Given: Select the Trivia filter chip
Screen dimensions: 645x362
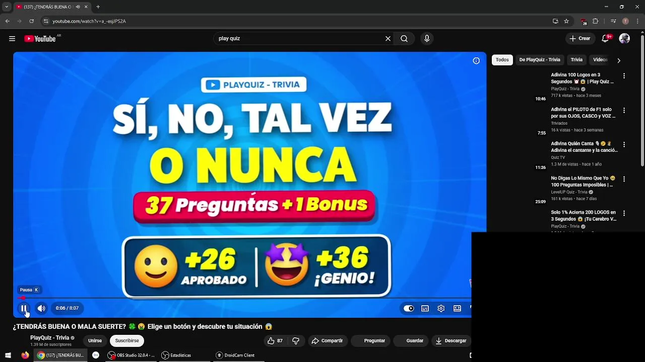Looking at the screenshot, I should [576, 60].
